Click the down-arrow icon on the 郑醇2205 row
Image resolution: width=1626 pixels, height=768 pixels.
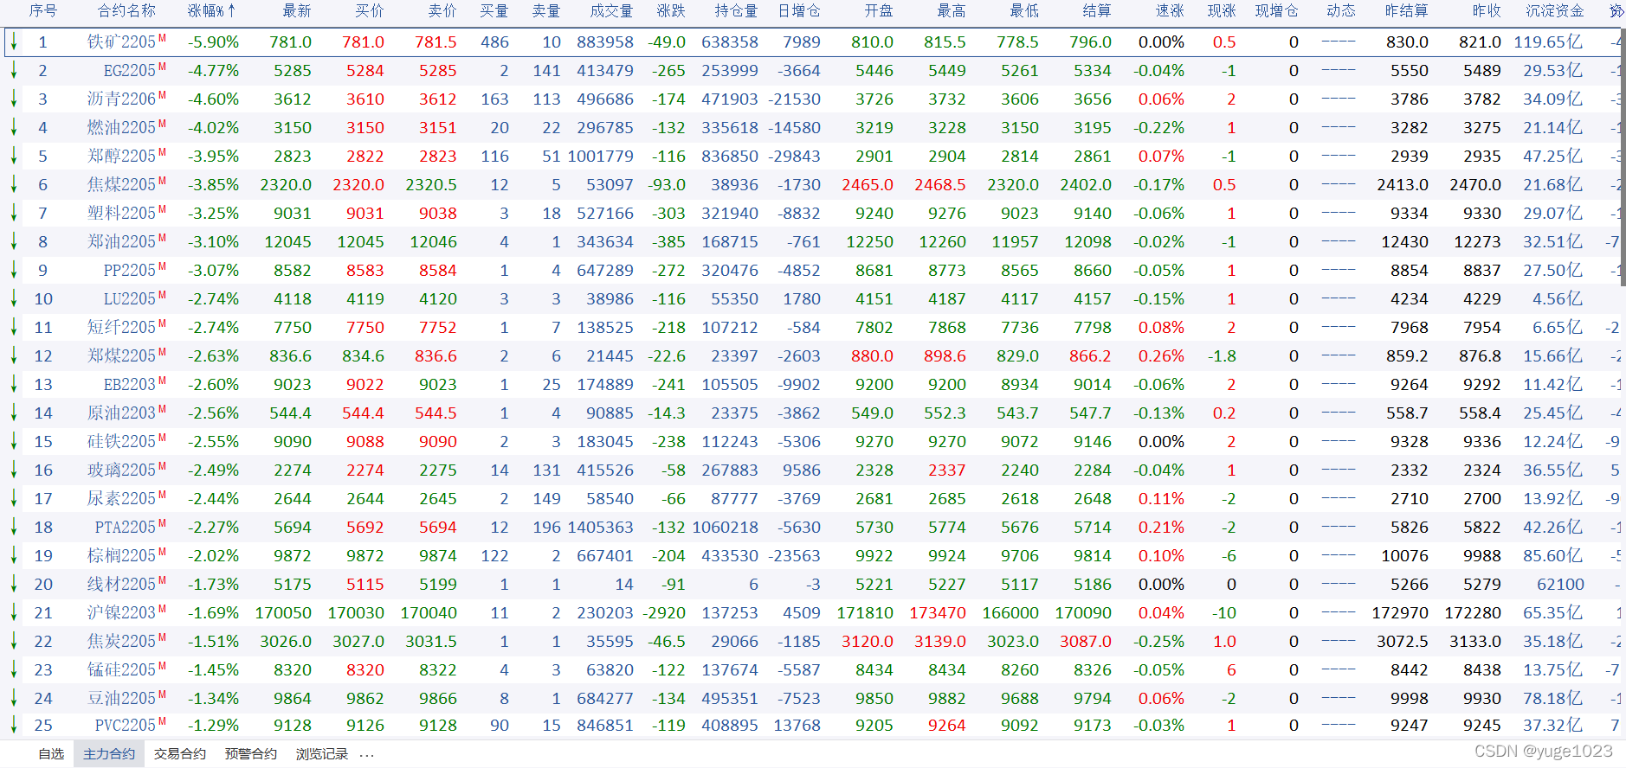point(14,156)
